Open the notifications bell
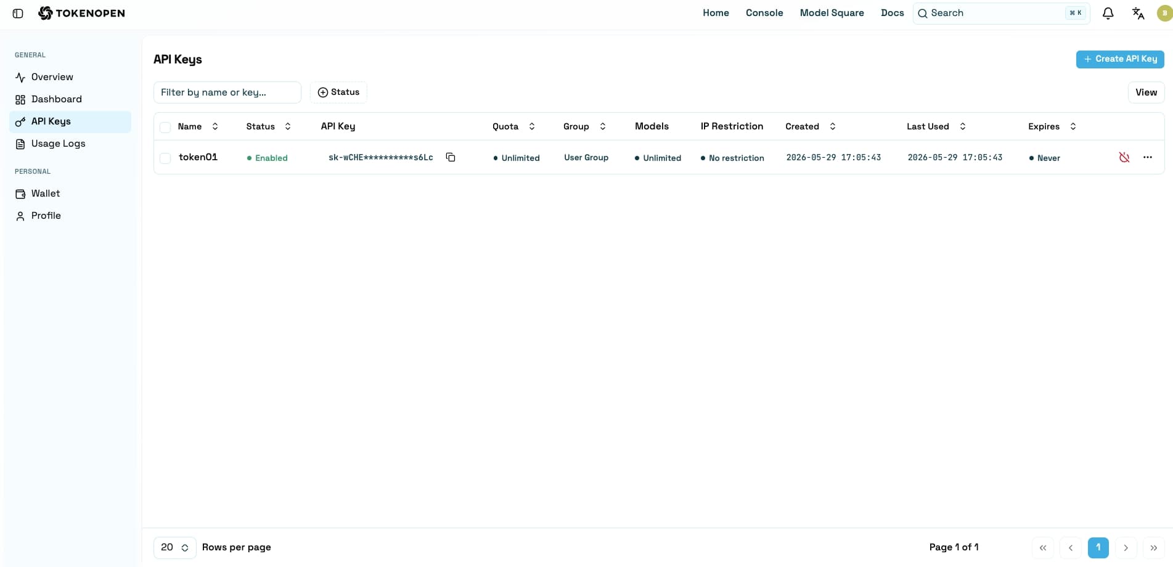1173x567 pixels. (x=1108, y=13)
